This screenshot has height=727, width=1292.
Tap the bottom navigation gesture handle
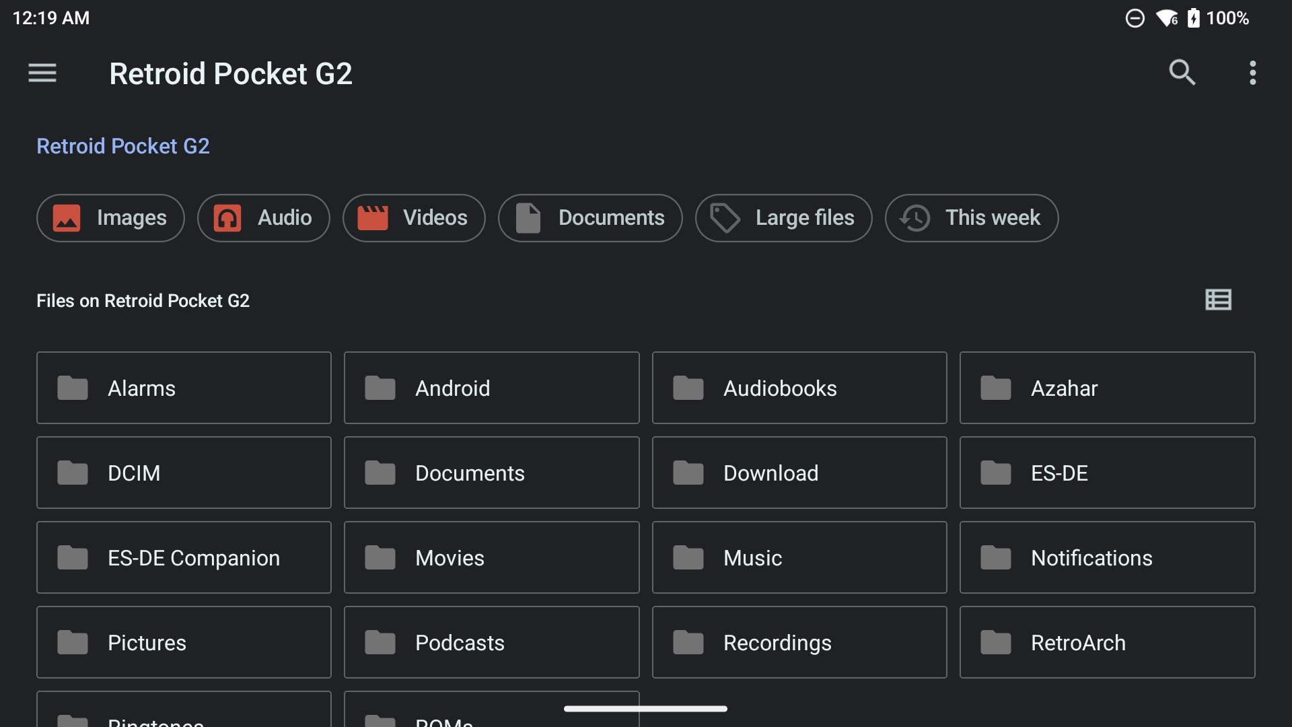[x=645, y=708]
